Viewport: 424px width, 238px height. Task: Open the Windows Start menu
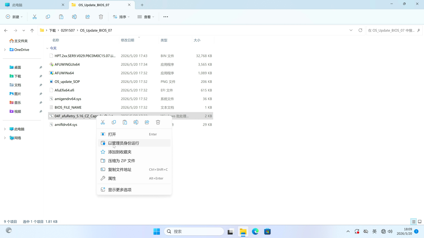coord(157,231)
